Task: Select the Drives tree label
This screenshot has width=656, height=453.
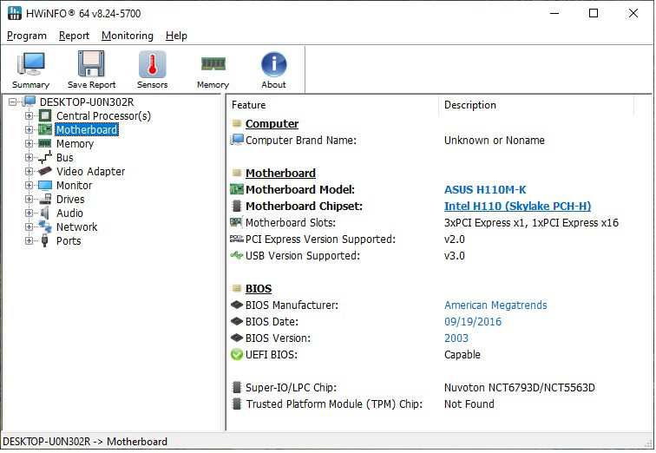Action: [x=70, y=199]
